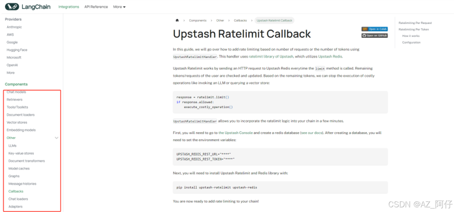
Task: Click the Upstash Ratelimit Callback page title
Action: 242,34
